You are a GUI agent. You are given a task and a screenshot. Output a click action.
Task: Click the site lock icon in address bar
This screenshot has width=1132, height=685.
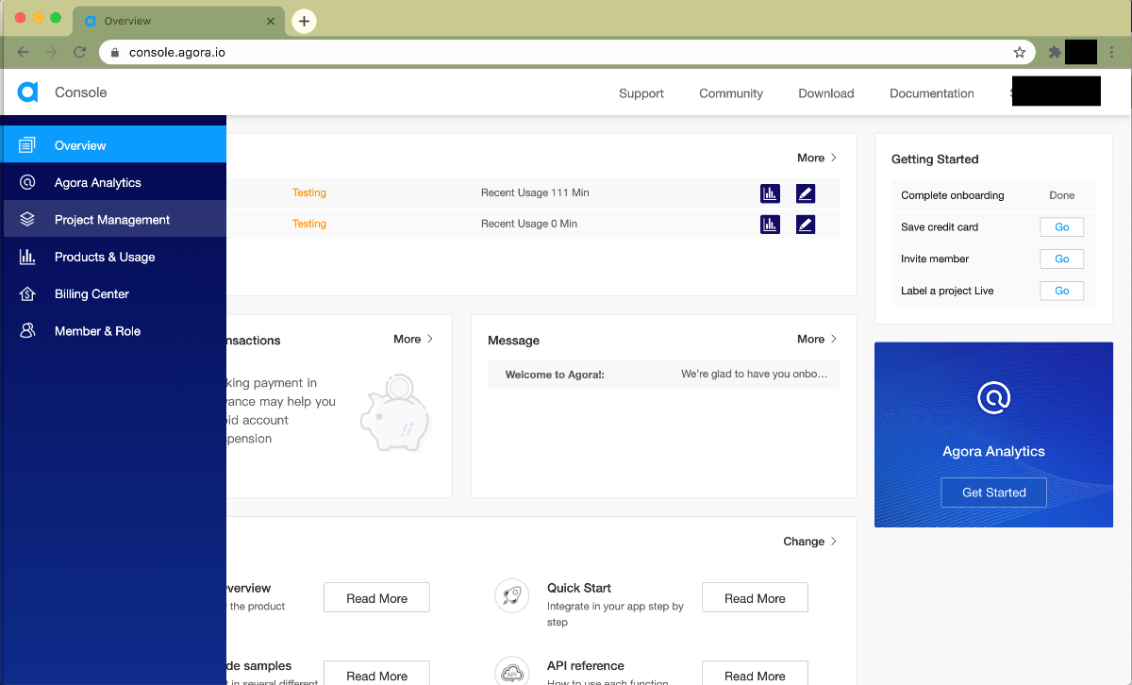pos(115,52)
